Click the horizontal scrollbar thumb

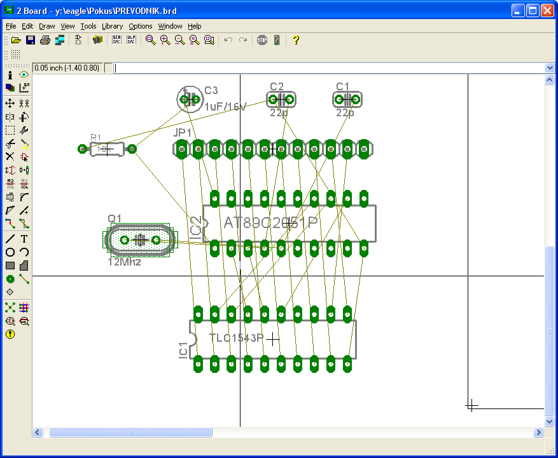(x=130, y=433)
